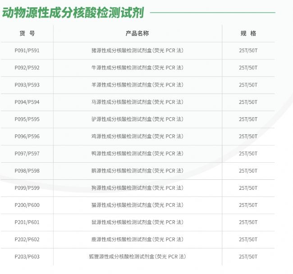
Task: Click item code P097/P597
Action: [27, 154]
